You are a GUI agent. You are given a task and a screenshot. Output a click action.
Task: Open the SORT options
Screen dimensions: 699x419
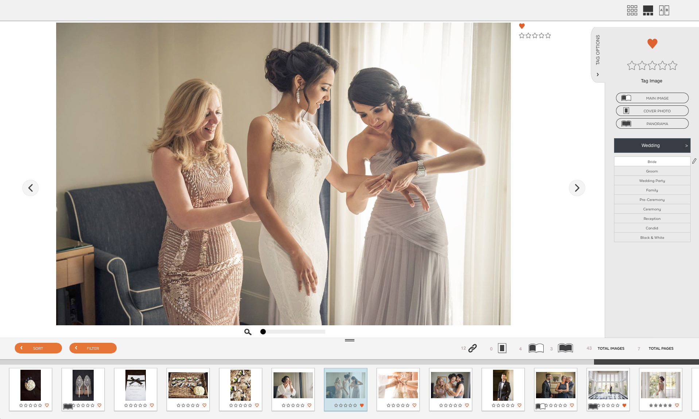(x=38, y=348)
